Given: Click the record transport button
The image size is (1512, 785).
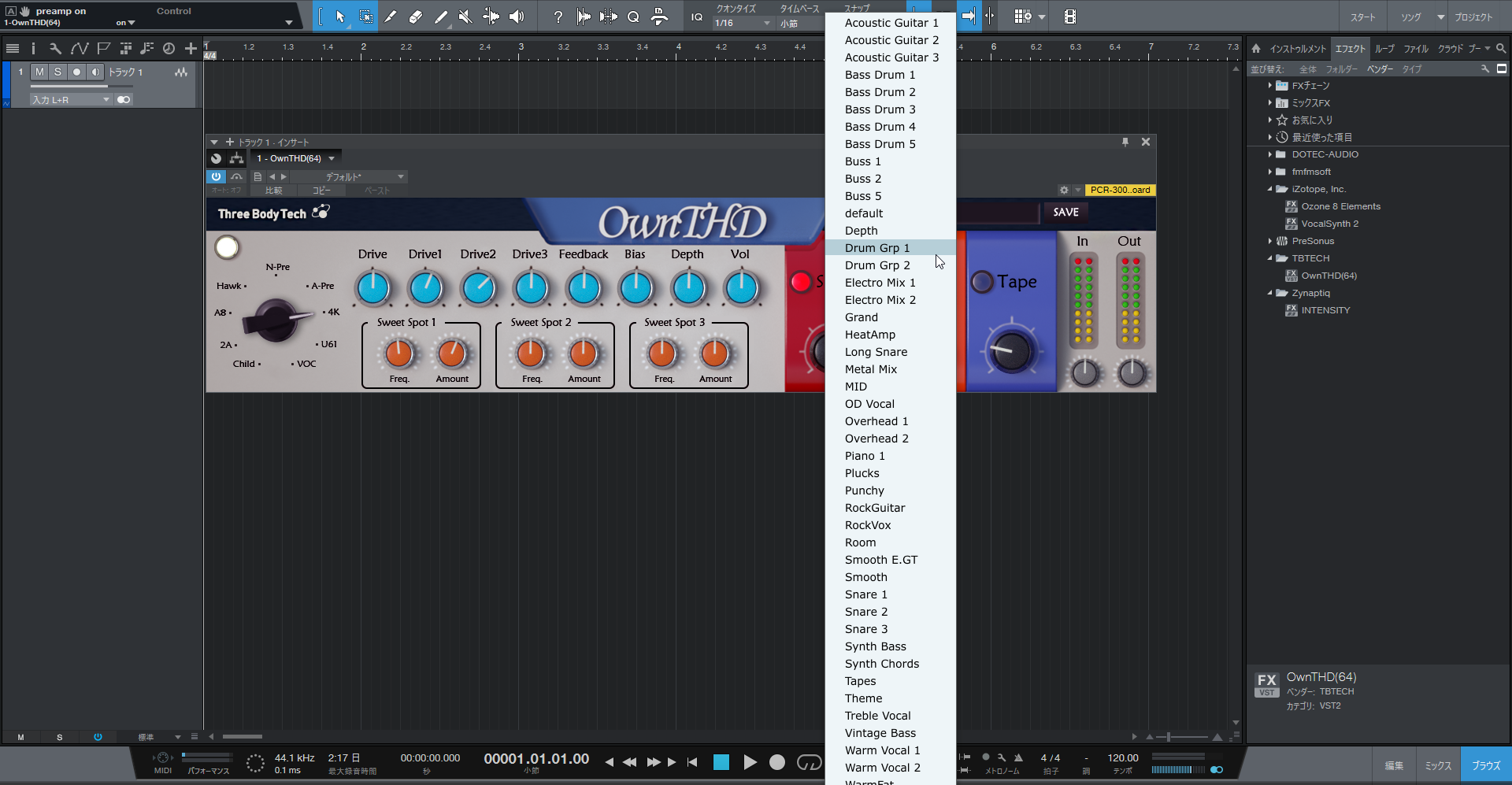Looking at the screenshot, I should 777,762.
